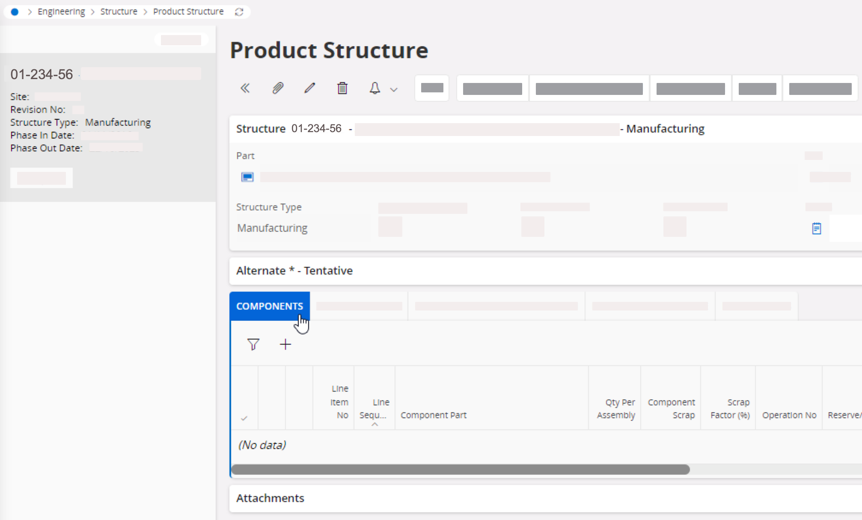The width and height of the screenshot is (862, 520).
Task: Sort by Line Sequ... column header
Action: 374,409
